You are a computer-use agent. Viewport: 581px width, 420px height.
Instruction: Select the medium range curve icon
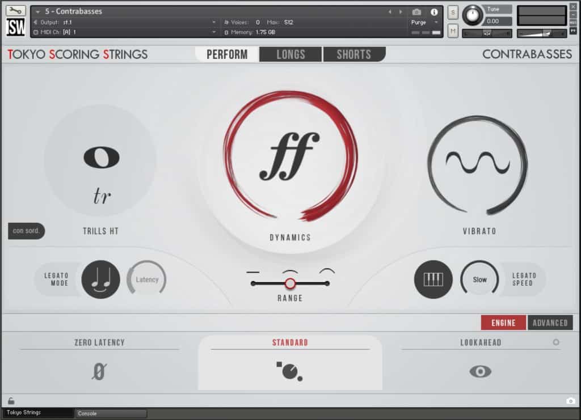pyautogui.click(x=290, y=272)
